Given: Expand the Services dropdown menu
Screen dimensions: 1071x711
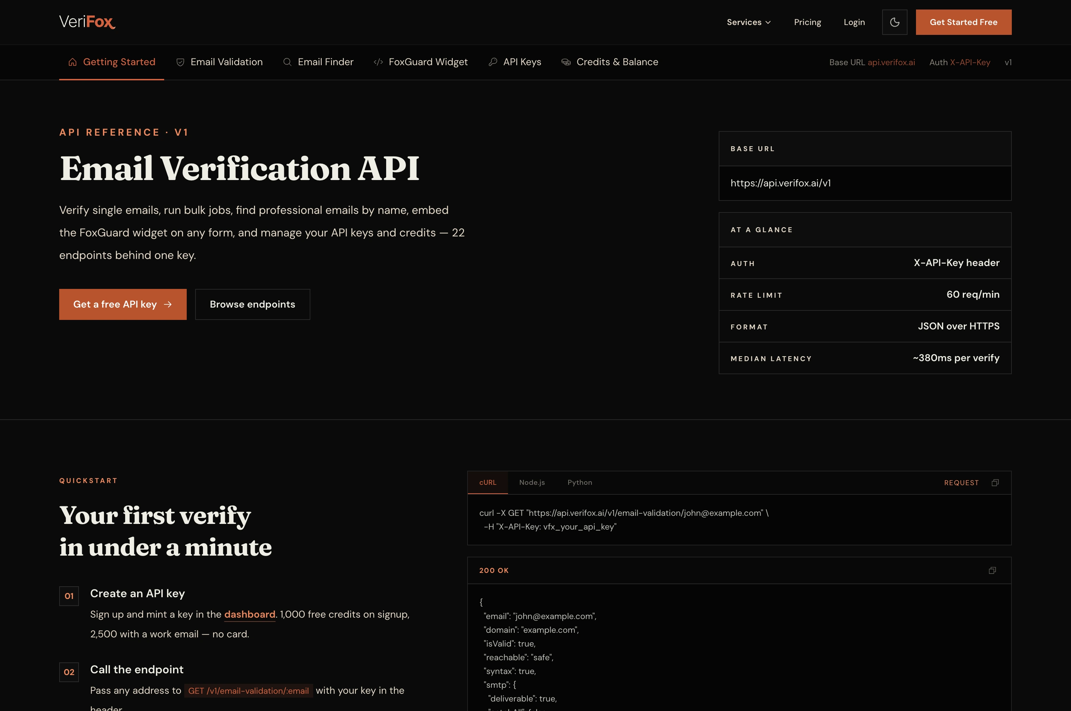Looking at the screenshot, I should pyautogui.click(x=749, y=22).
